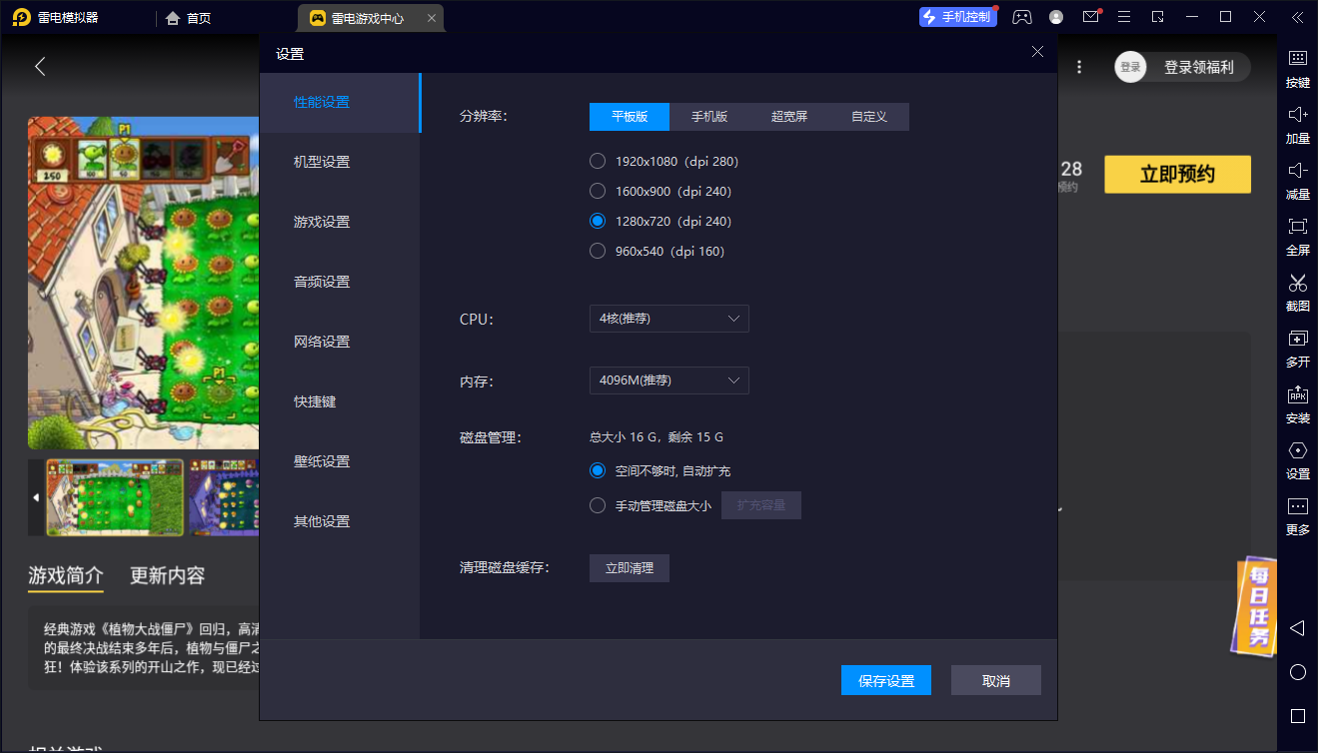This screenshot has height=753, width=1318.
Task: Click the 保存设置 button
Action: tap(886, 680)
